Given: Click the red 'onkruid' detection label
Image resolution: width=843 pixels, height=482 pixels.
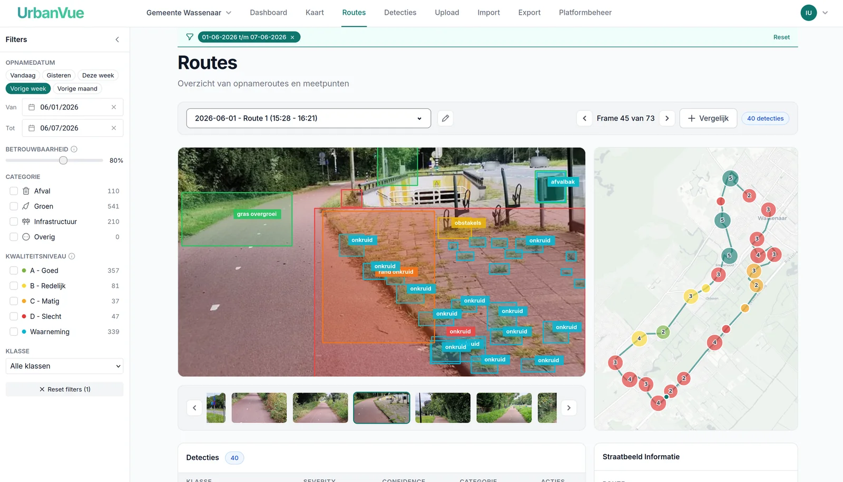Looking at the screenshot, I should pyautogui.click(x=460, y=332).
